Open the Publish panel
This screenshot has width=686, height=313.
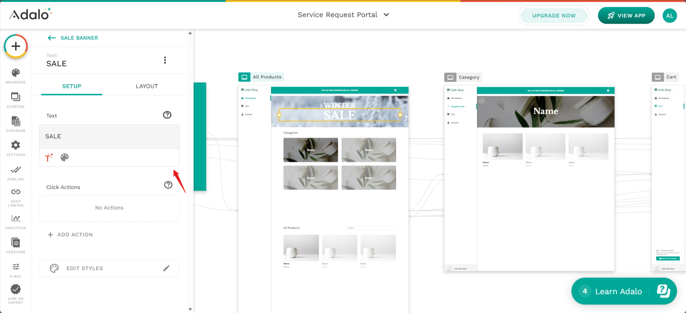click(x=16, y=173)
